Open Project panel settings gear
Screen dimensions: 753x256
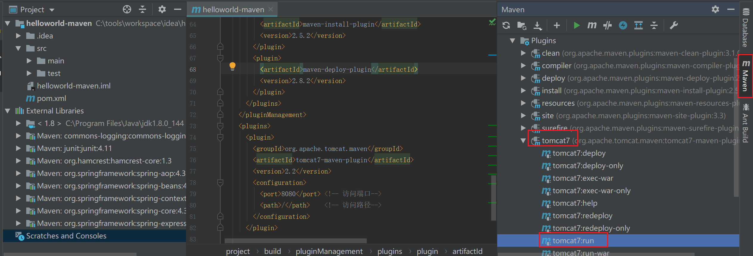[162, 10]
